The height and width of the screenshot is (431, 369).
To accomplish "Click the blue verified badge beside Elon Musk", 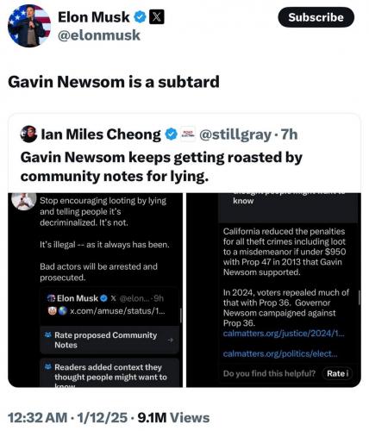I will [x=141, y=17].
